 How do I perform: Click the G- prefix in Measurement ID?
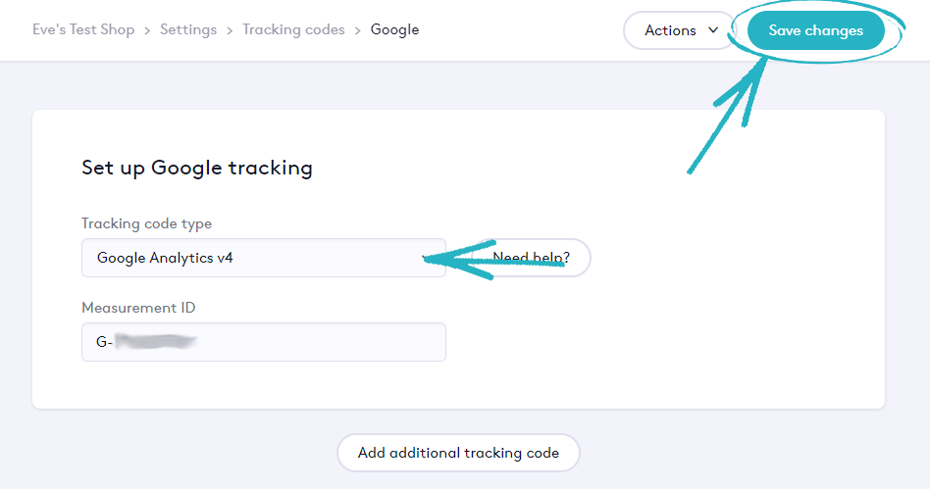(103, 342)
